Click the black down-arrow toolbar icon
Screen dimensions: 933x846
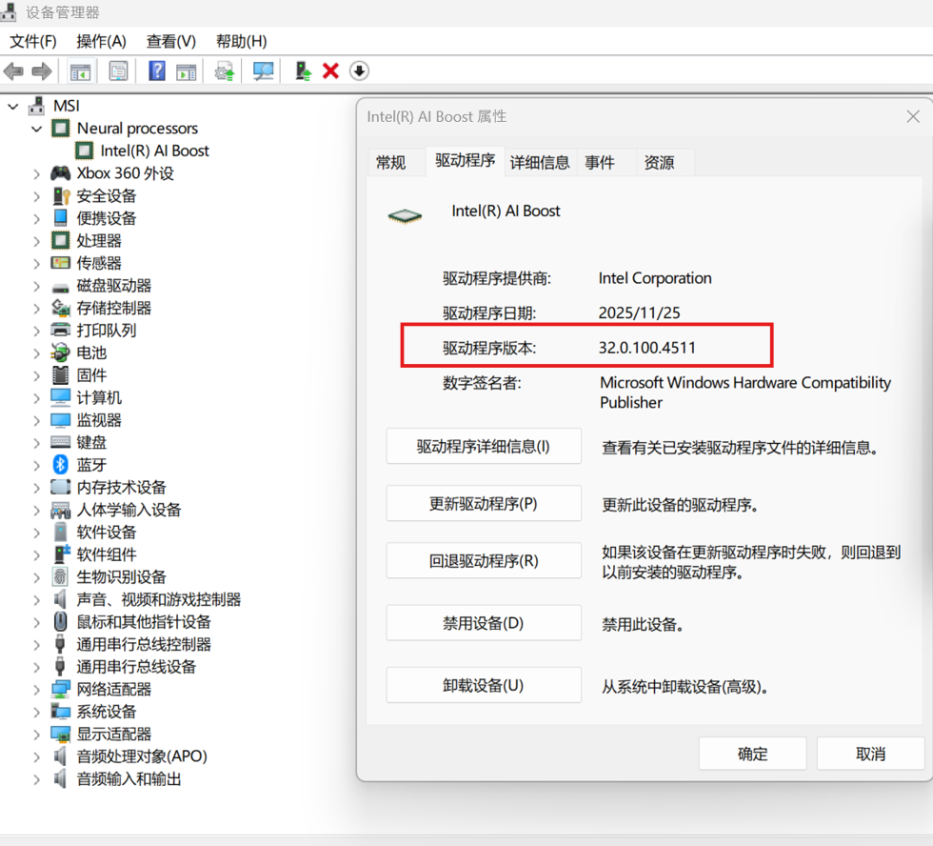pos(359,71)
